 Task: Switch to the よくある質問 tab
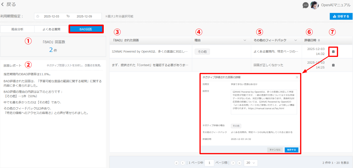[x=51, y=29]
